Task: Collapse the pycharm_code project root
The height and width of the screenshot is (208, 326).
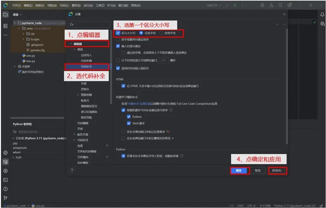Action: click(15, 23)
